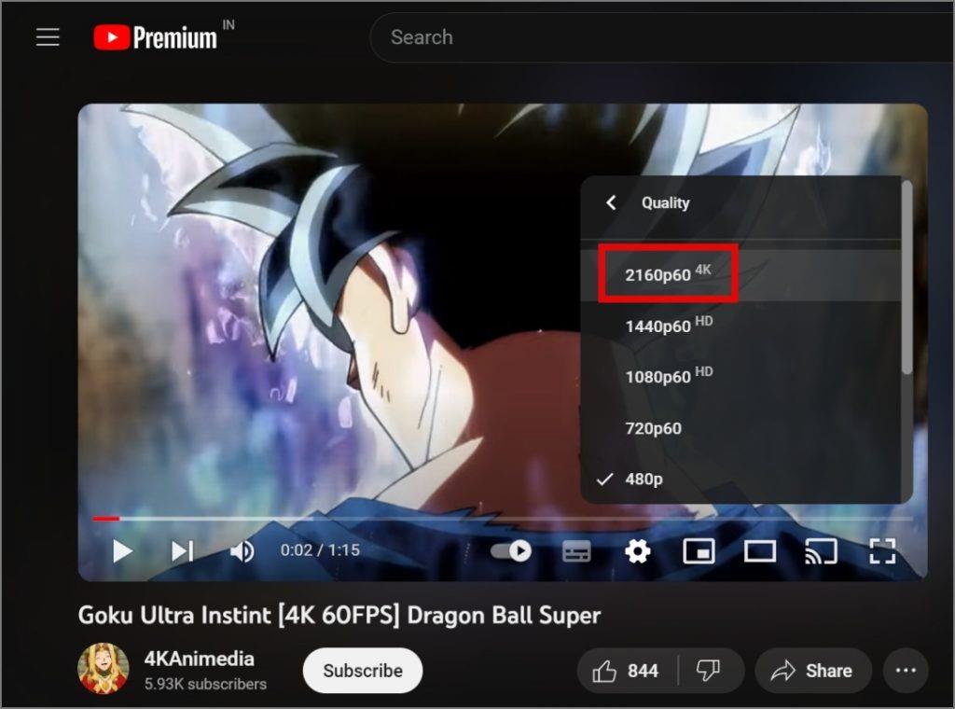Subscribe to the channel
Screen dimensions: 955x709
click(363, 671)
